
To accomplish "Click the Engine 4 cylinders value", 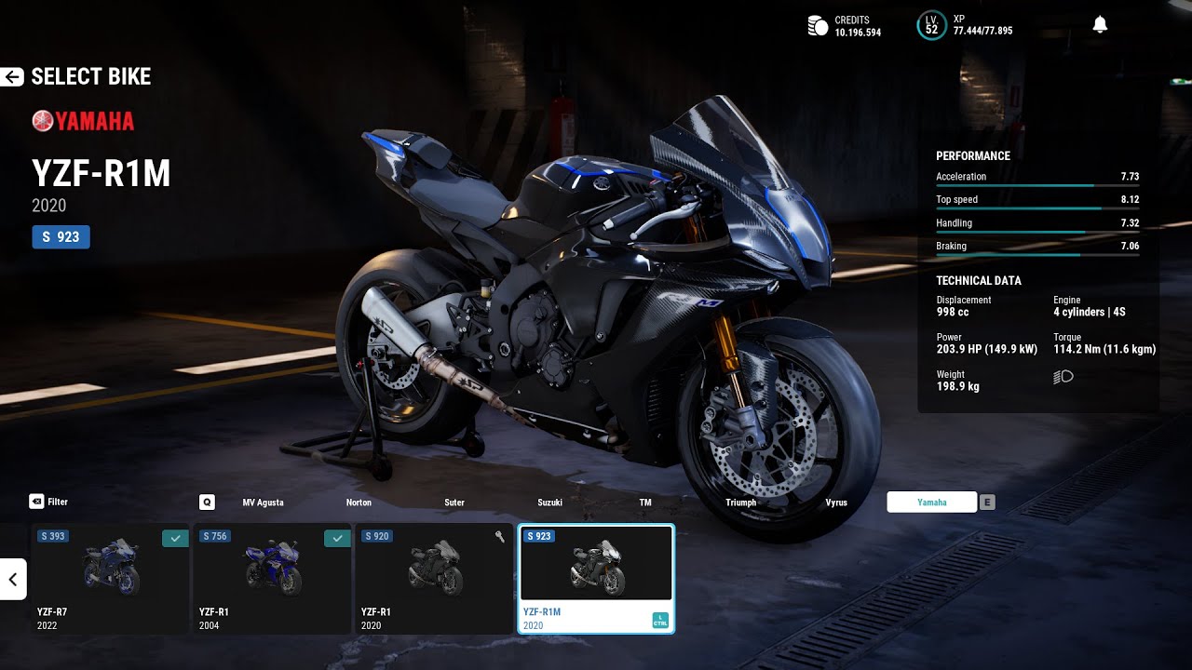I will point(1090,312).
